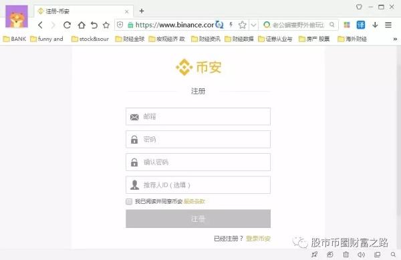
Task: Open the 证券从业与 bookmarks folder
Action: (275, 39)
